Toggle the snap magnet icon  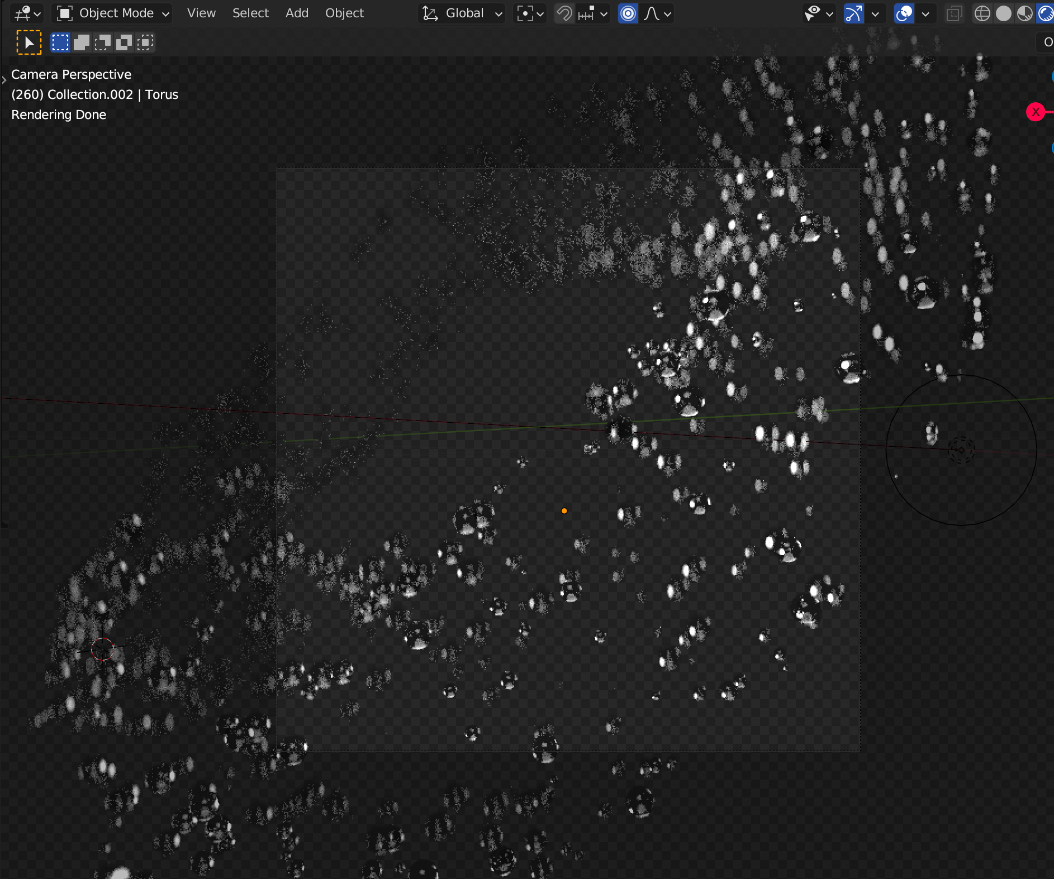click(564, 13)
